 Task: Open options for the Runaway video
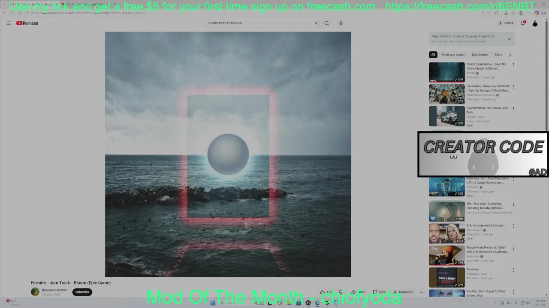513,270
